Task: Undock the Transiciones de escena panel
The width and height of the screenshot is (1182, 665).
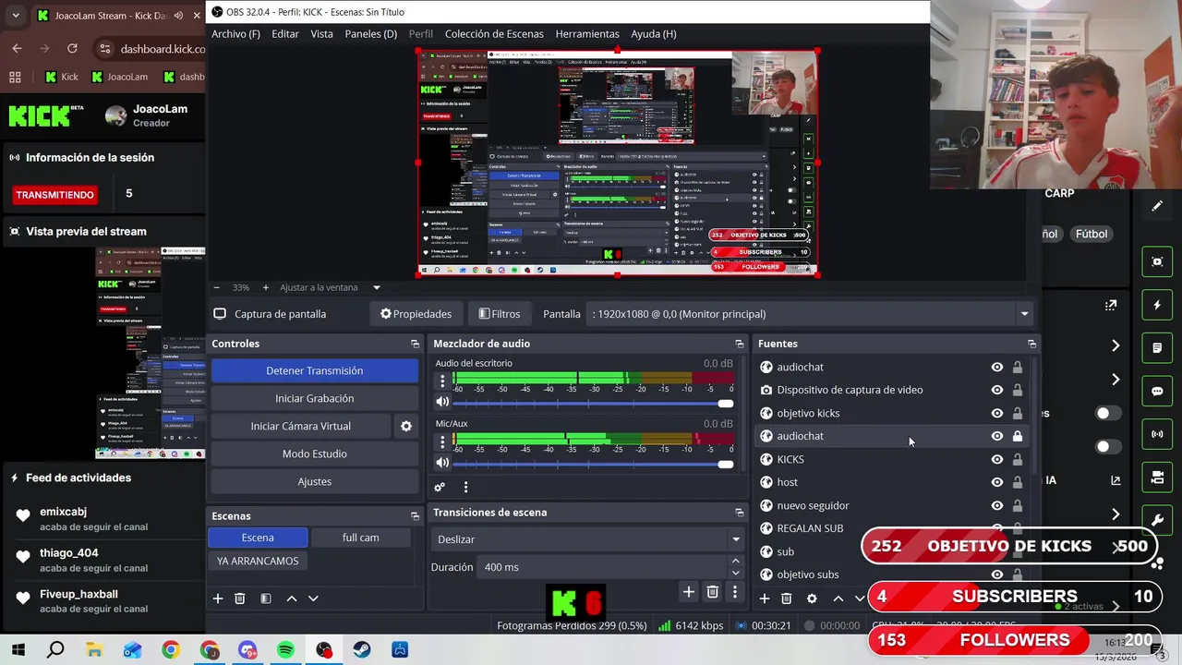Action: click(x=739, y=513)
